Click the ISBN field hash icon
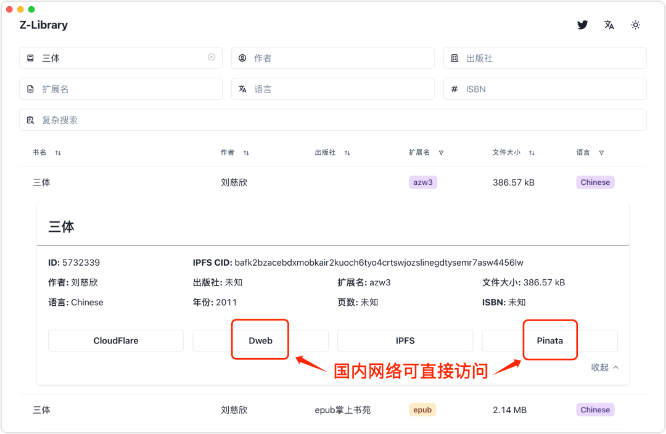Screen dimensions: 666x434 coord(454,89)
